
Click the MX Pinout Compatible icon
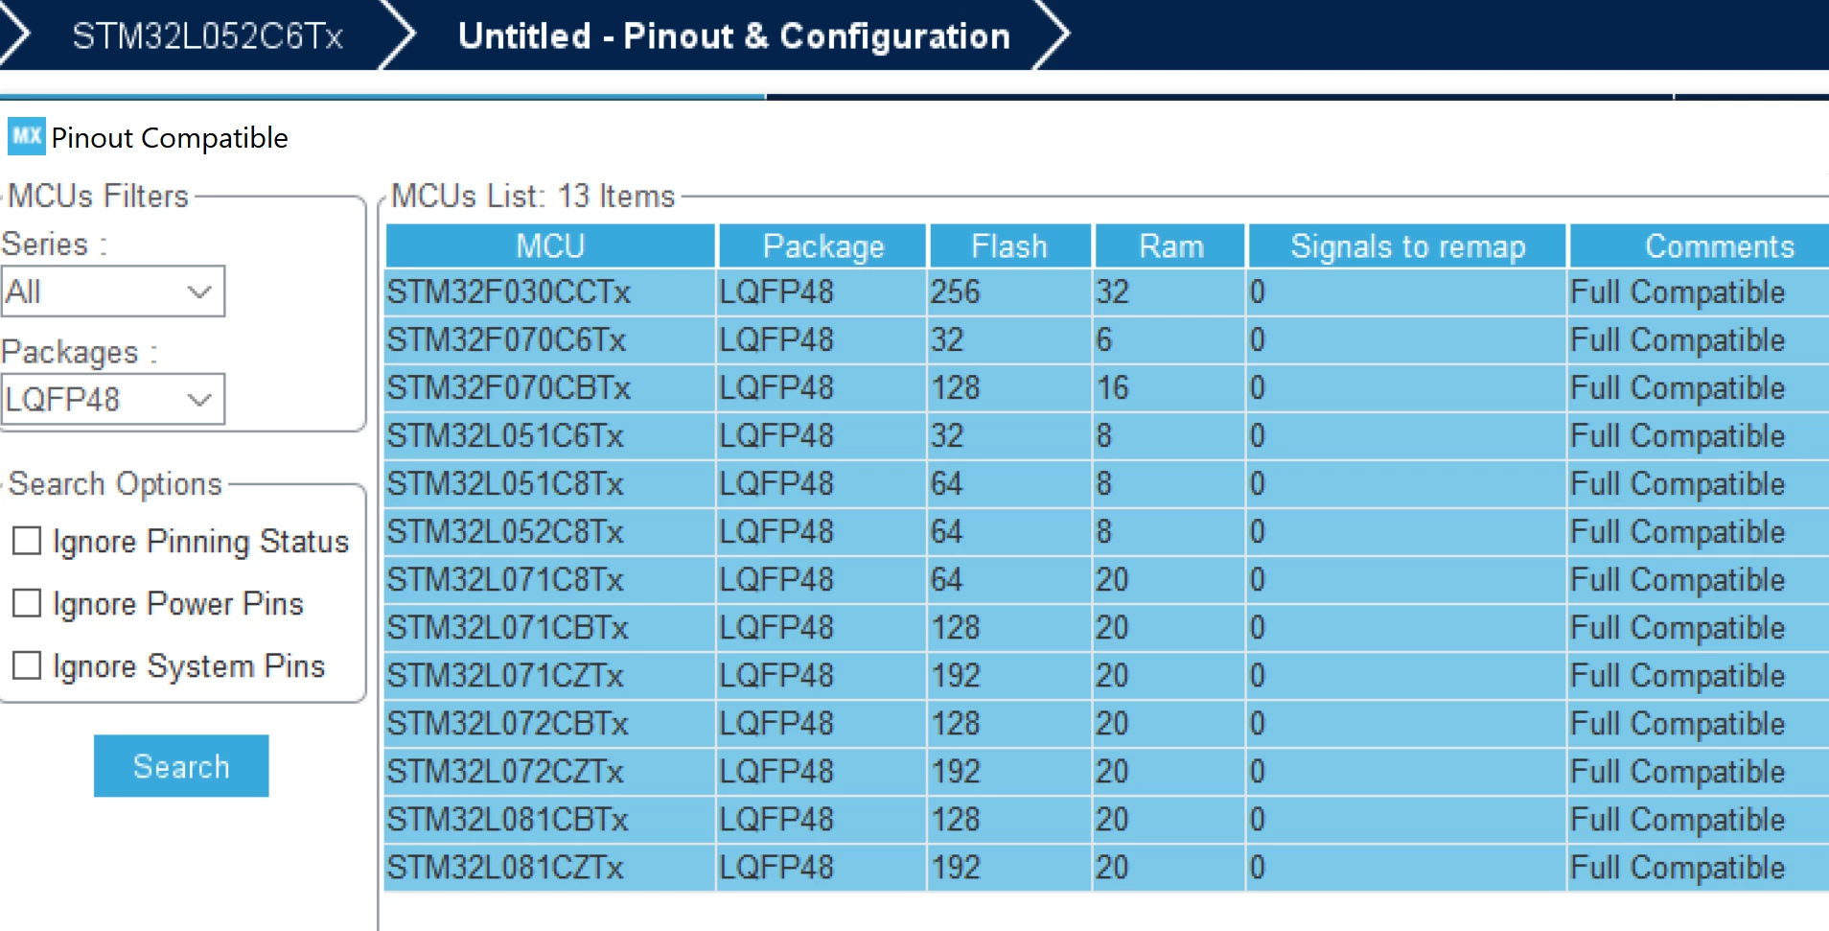pyautogui.click(x=26, y=136)
